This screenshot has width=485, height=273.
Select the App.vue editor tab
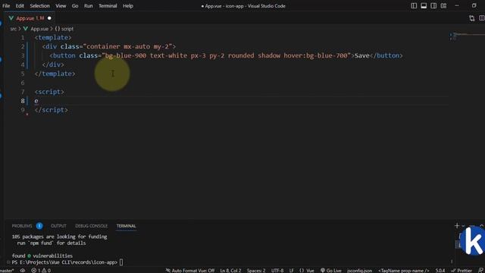[30, 18]
